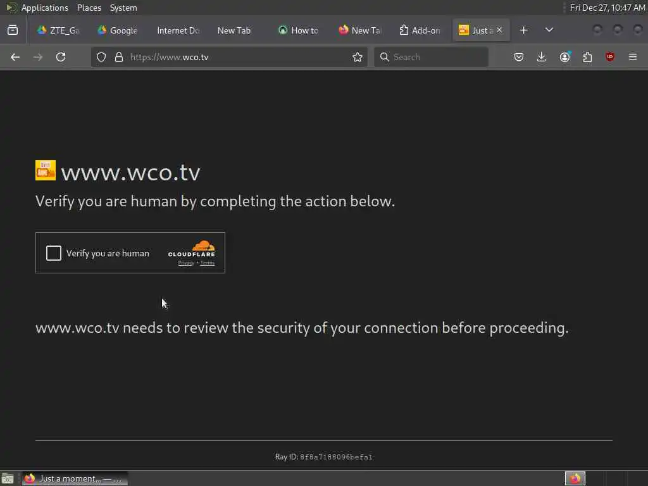Open the Cloudflare Terms link
This screenshot has height=486, width=648.
(208, 263)
